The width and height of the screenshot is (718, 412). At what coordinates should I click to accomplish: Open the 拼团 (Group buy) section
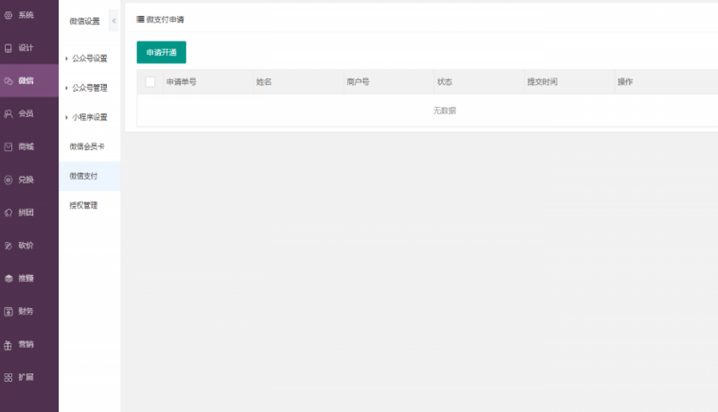pos(25,213)
